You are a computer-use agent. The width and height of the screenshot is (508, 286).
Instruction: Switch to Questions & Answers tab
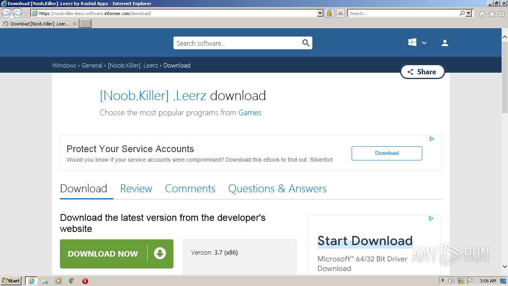277,189
